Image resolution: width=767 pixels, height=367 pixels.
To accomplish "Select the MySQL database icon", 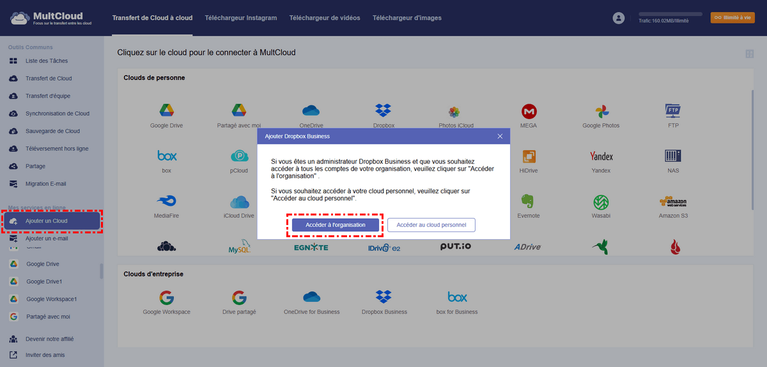I will point(239,247).
